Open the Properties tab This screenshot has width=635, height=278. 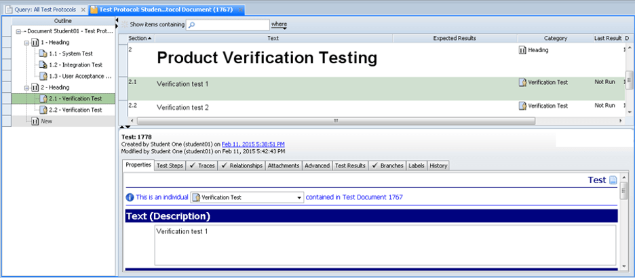click(x=138, y=165)
